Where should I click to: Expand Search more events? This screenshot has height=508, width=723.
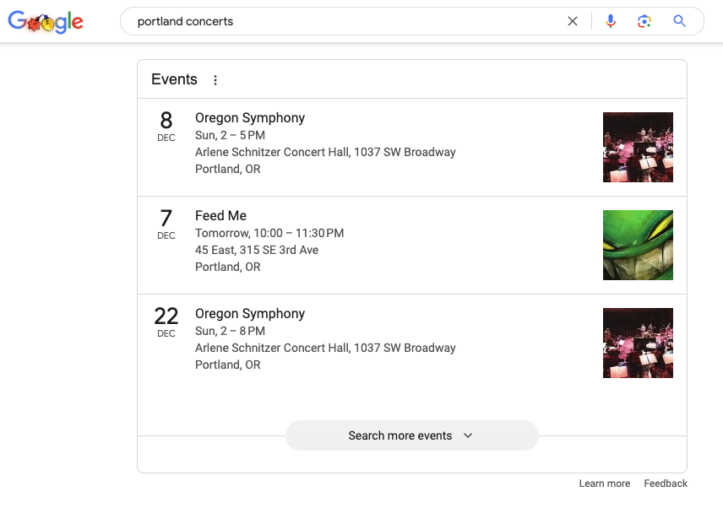pos(412,435)
